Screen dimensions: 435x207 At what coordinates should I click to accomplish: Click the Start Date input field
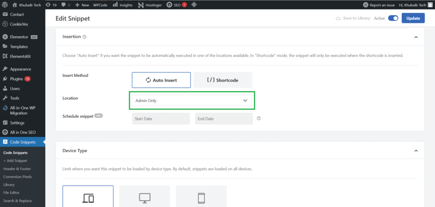(x=161, y=119)
